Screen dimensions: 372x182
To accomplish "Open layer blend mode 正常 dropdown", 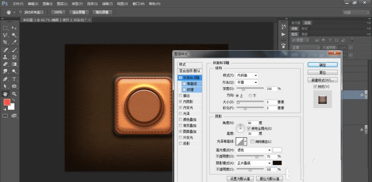I will tap(305, 48).
